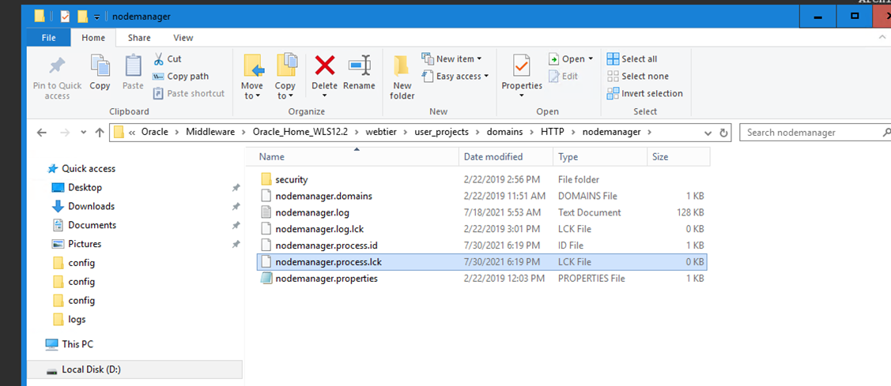Delete the selected file with red X

click(x=325, y=66)
